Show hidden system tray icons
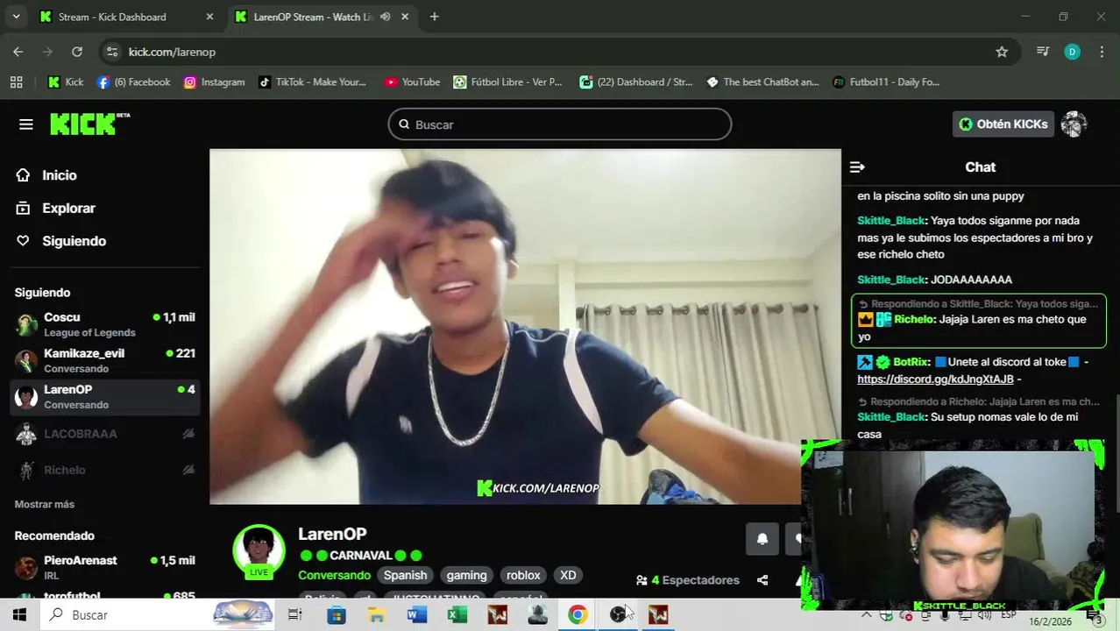Image resolution: width=1120 pixels, height=631 pixels. 866,615
